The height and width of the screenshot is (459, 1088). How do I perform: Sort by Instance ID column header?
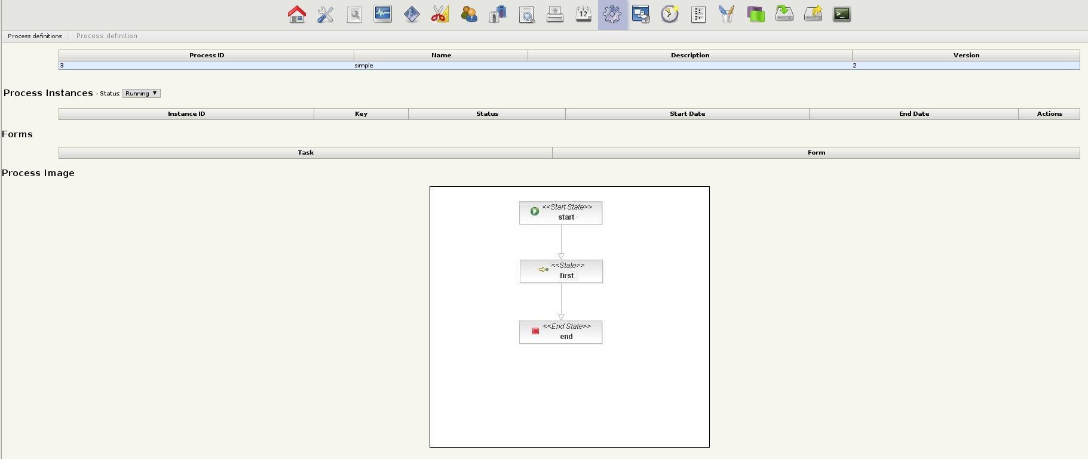point(186,114)
